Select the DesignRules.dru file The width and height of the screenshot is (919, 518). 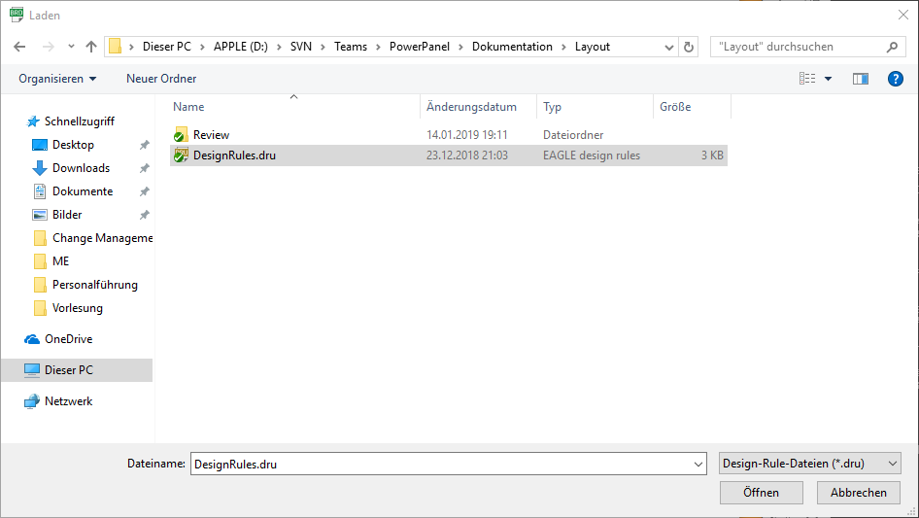234,155
